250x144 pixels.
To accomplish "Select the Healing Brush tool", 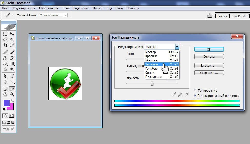I will 5,52.
